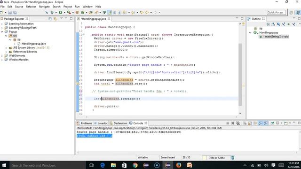The width and height of the screenshot is (301, 169).
Task: Click the Java perspective icon at top right
Action: point(298,13)
